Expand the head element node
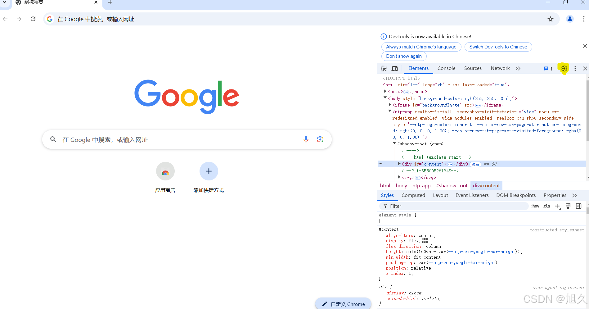 tap(385, 92)
